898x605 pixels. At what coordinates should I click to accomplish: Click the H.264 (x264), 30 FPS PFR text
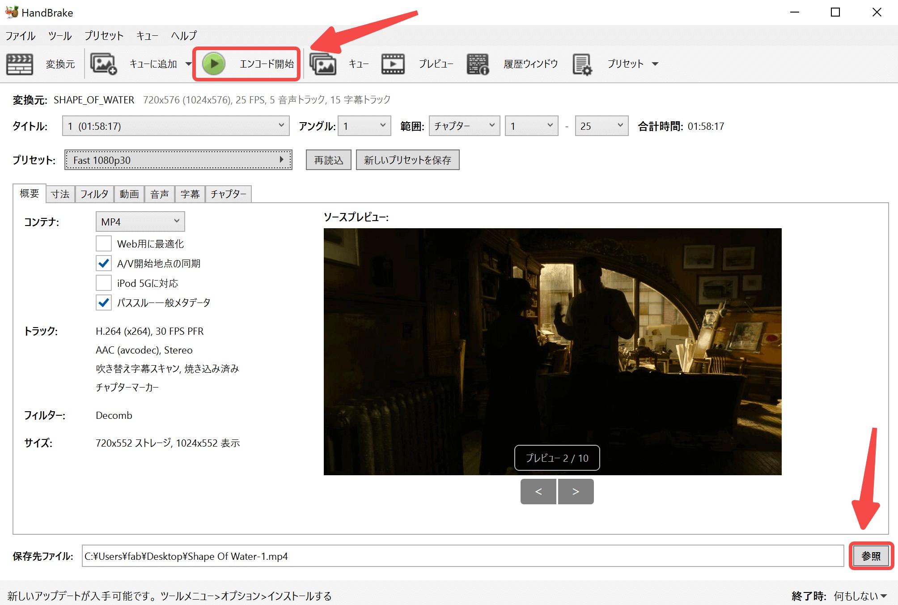150,331
